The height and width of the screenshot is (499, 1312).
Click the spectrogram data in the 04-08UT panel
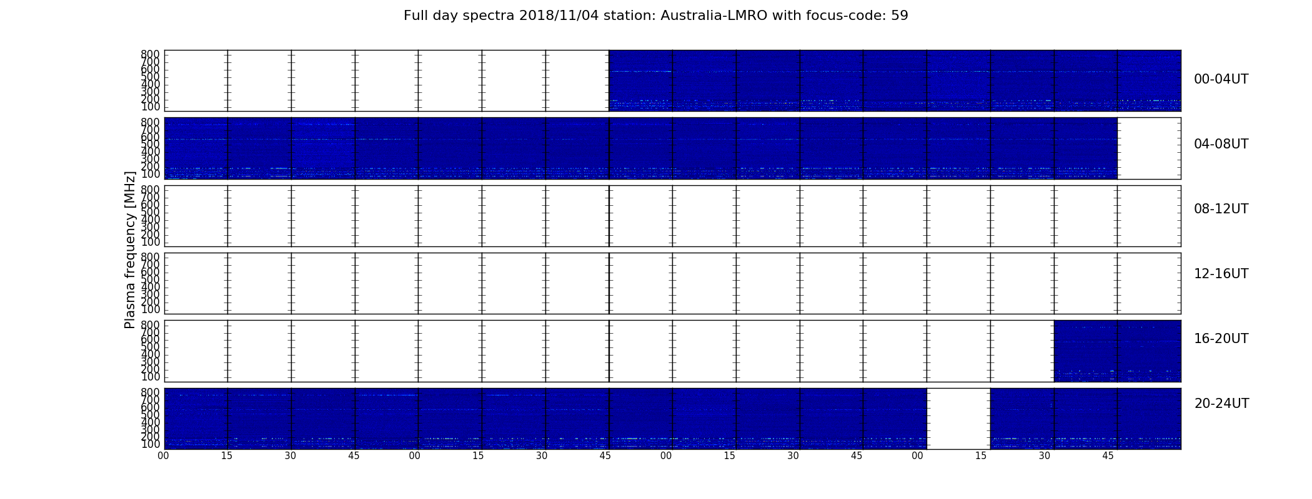click(640, 148)
